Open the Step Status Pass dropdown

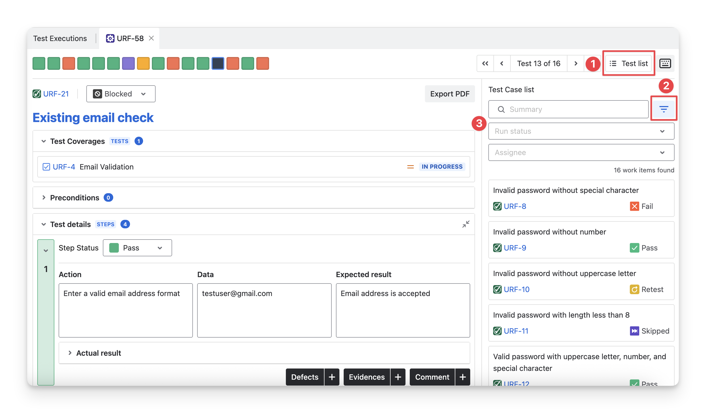(x=137, y=248)
